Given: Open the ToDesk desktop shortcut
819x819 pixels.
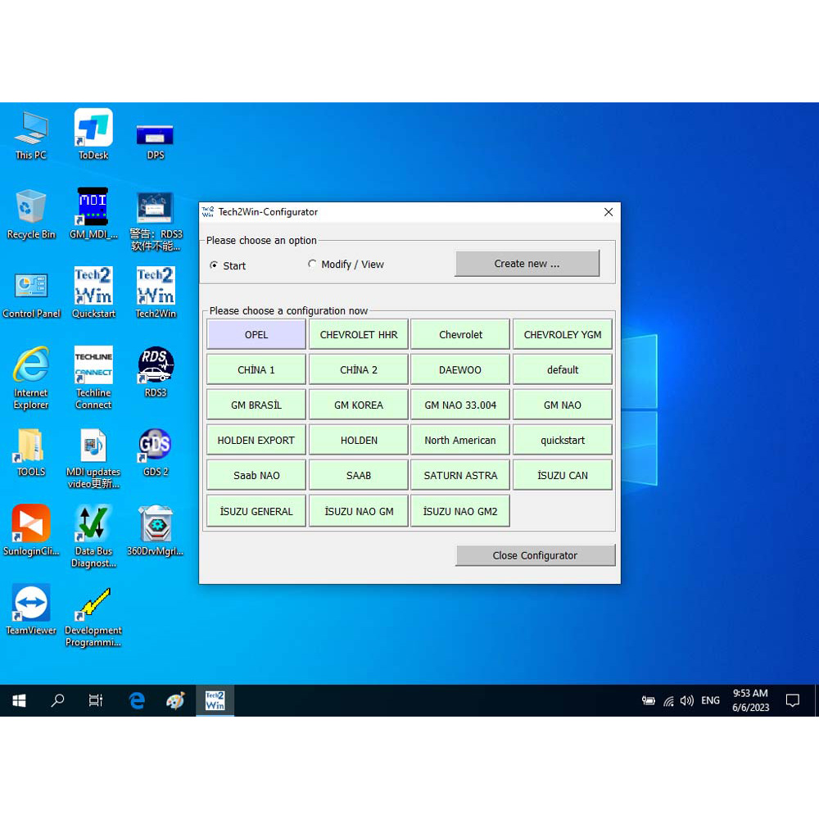Looking at the screenshot, I should pos(93,135).
